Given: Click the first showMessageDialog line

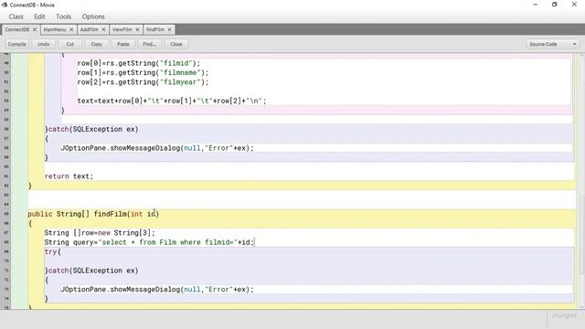Looking at the screenshot, I should click(x=157, y=148).
